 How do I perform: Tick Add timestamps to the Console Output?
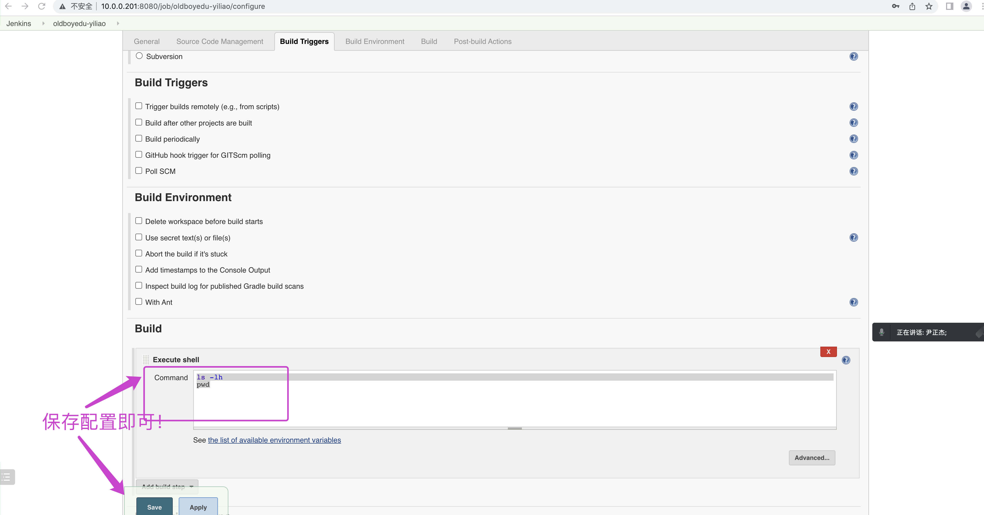click(x=139, y=269)
